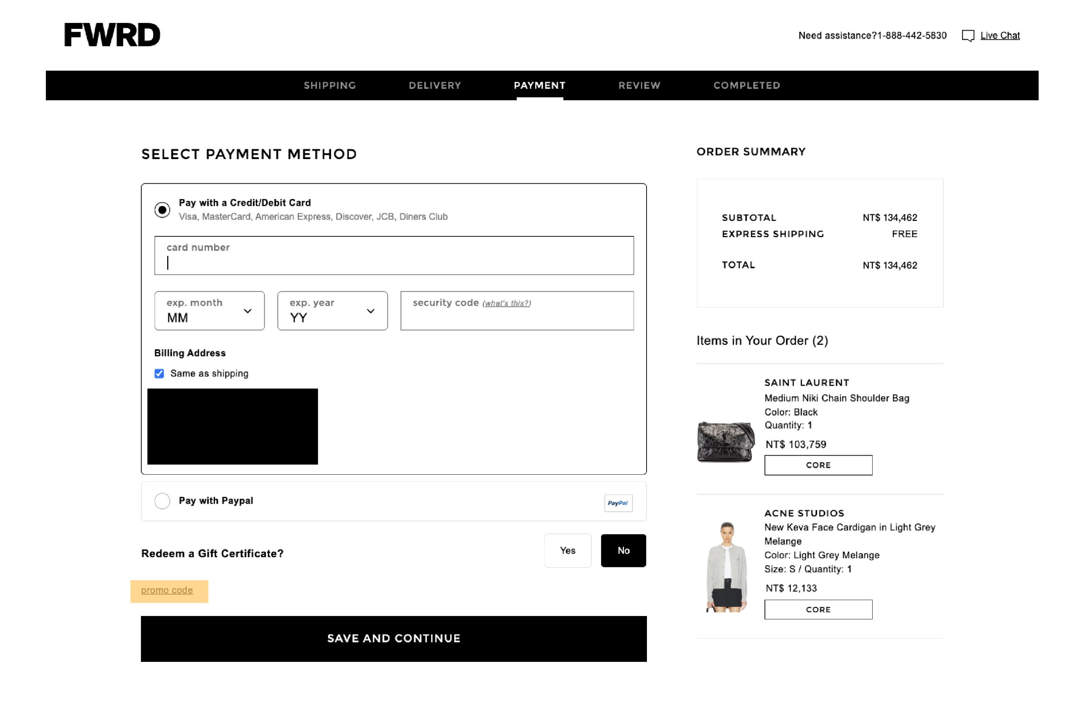1086x717 pixels.
Task: Click the FWRD logo icon
Action: 112,35
